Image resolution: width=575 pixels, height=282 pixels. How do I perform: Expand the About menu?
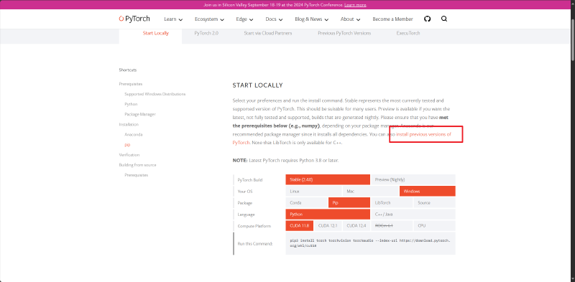350,19
